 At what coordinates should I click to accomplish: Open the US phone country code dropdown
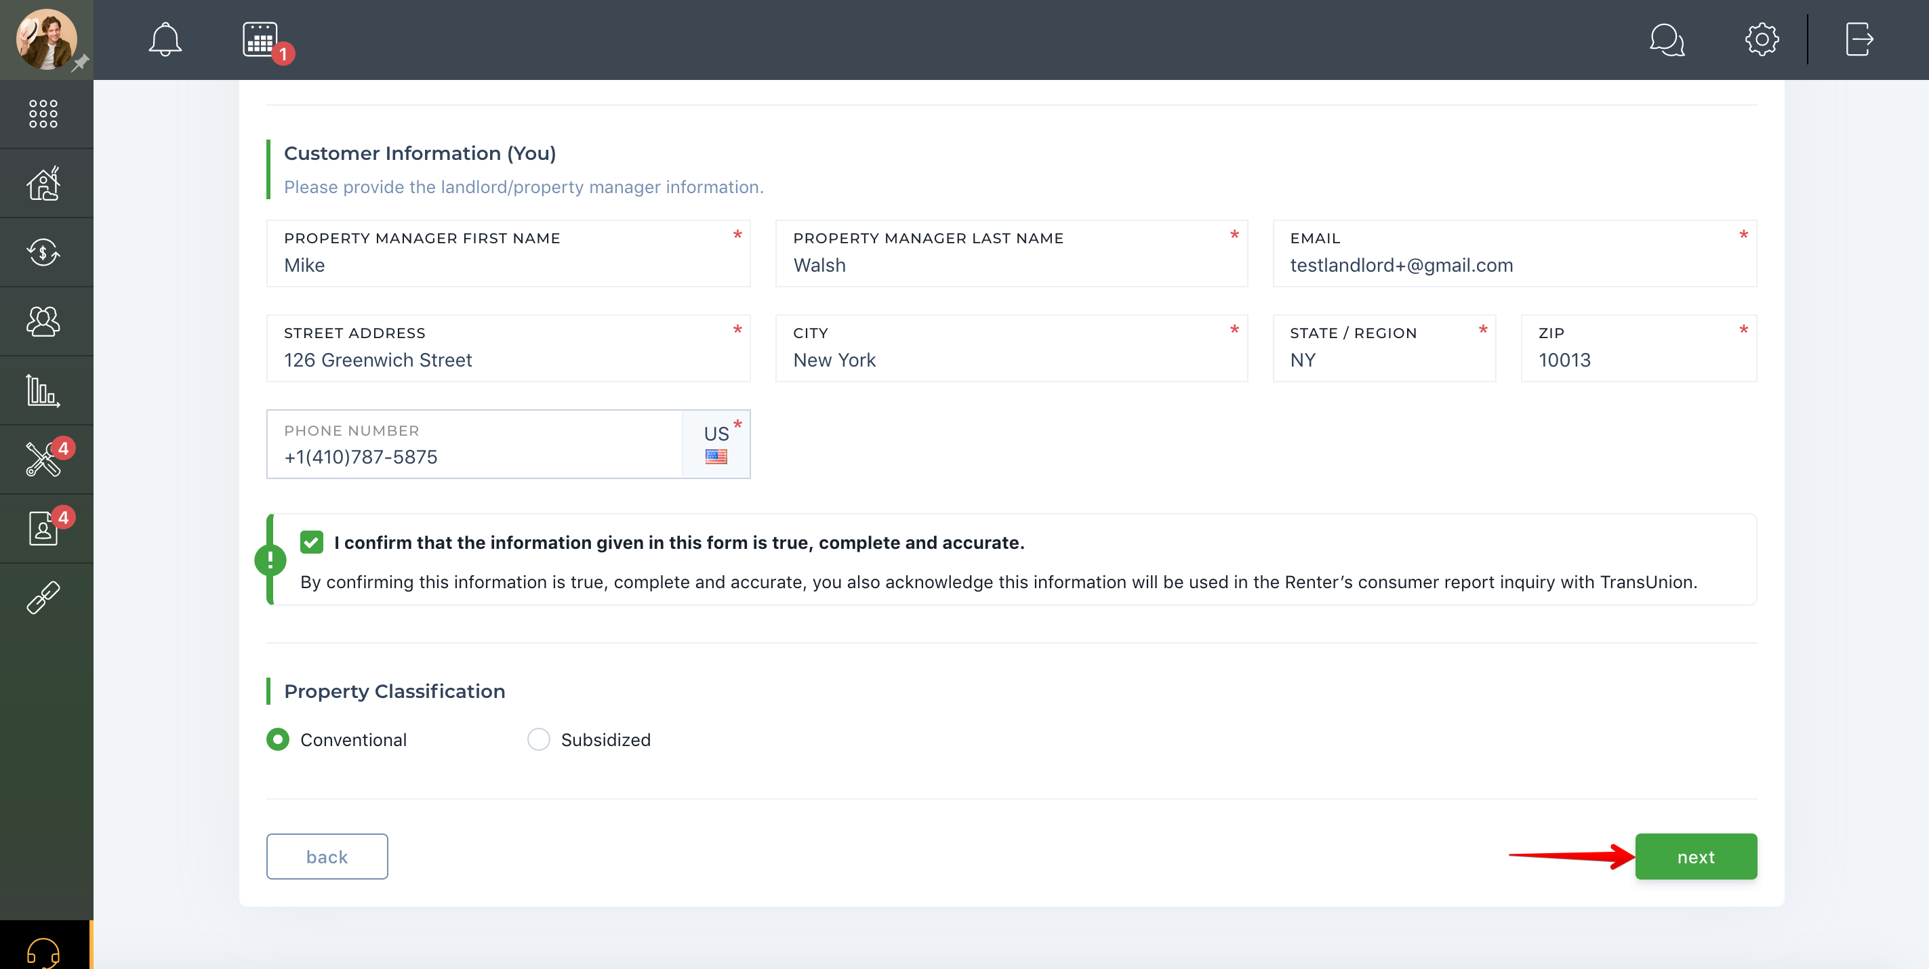[716, 443]
